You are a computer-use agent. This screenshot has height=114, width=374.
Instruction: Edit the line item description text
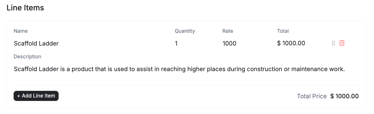(x=179, y=69)
